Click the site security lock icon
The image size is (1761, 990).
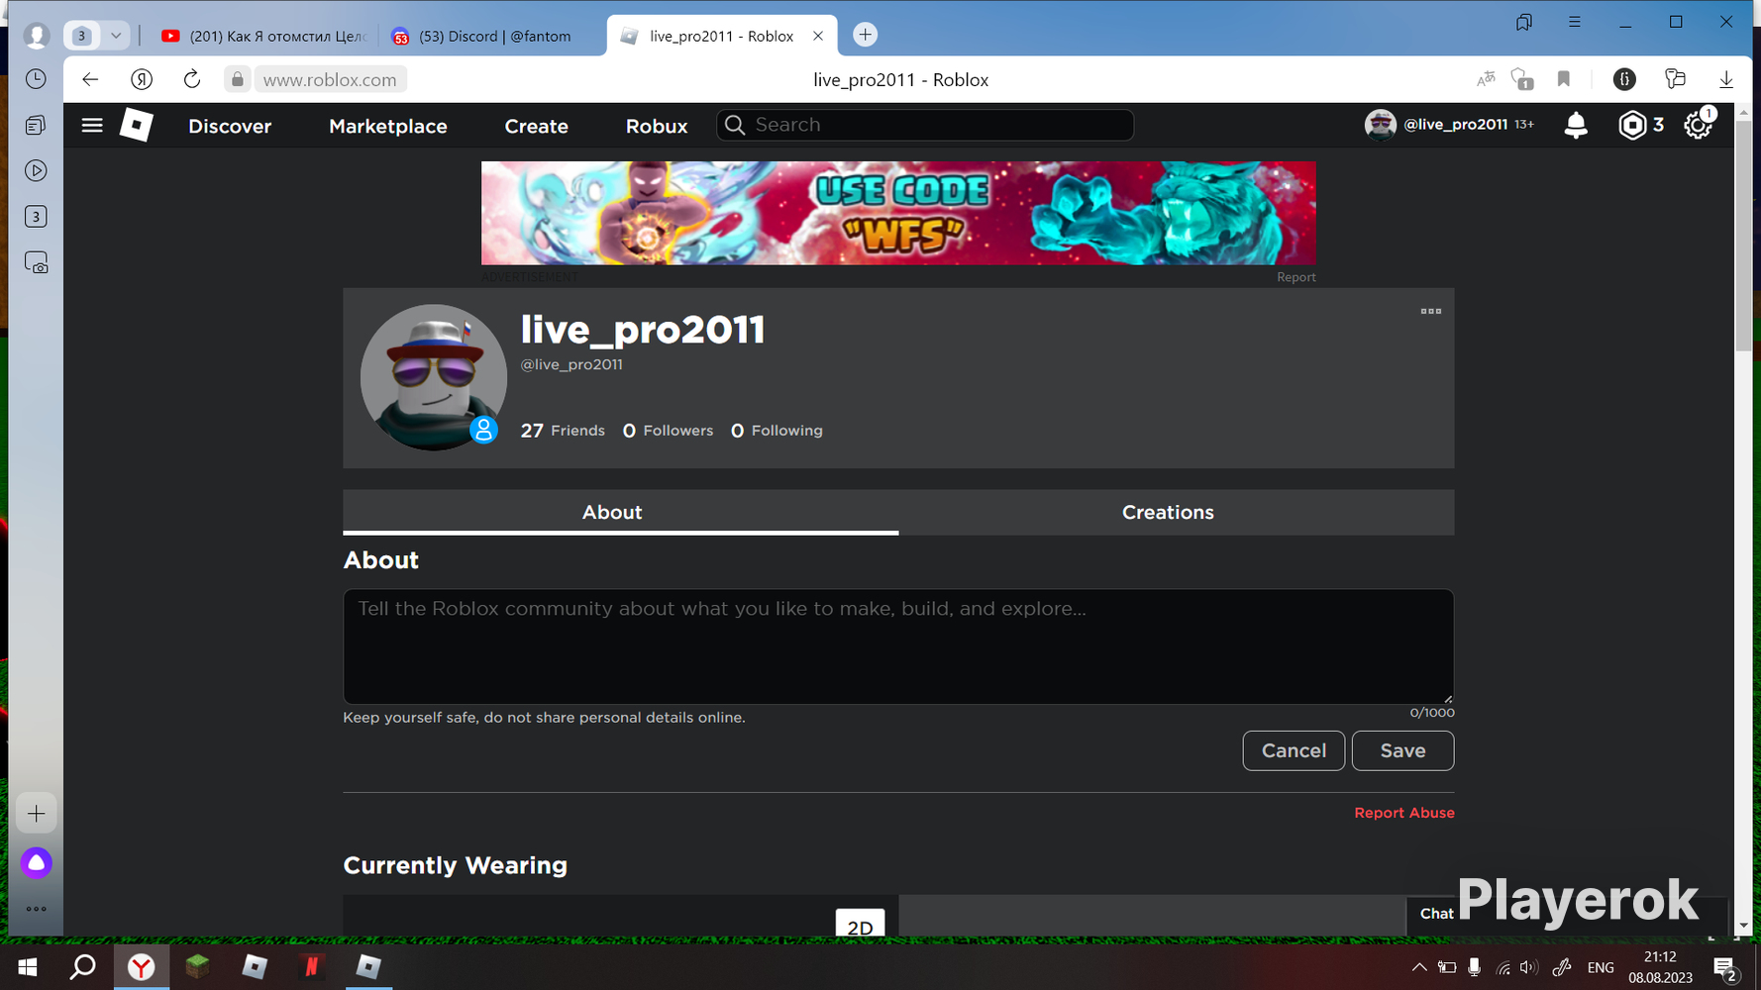click(237, 79)
